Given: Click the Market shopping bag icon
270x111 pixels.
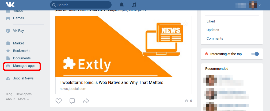Looking at the screenshot, I should click(8, 43).
